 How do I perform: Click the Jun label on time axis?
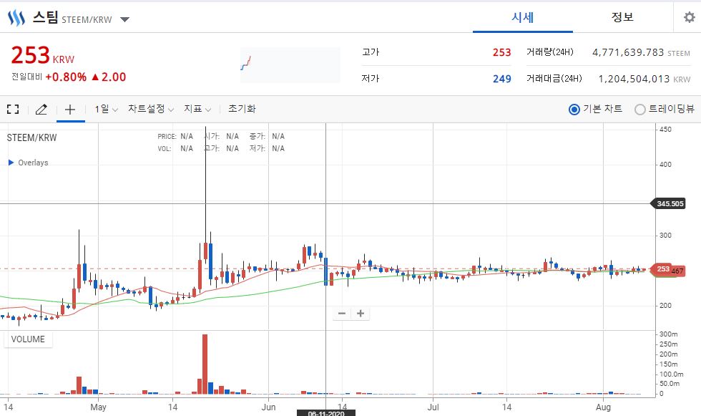click(x=268, y=407)
